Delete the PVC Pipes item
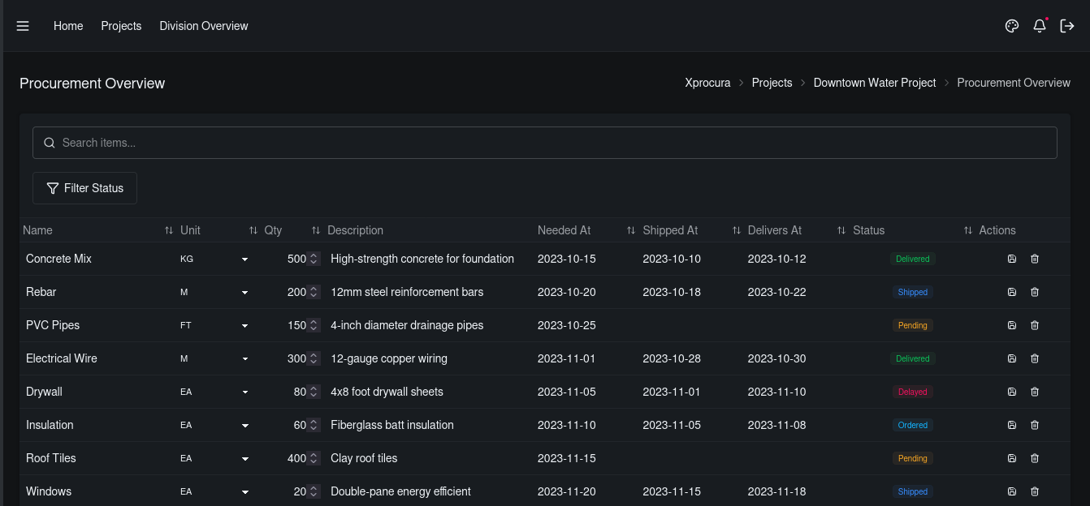The image size is (1090, 506). click(1035, 325)
